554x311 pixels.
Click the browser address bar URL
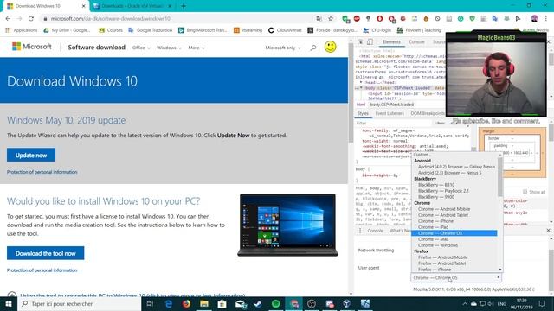pyautogui.click(x=111, y=19)
